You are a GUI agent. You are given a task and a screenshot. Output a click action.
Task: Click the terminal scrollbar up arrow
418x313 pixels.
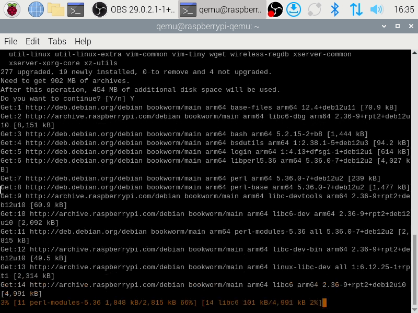click(x=414, y=53)
